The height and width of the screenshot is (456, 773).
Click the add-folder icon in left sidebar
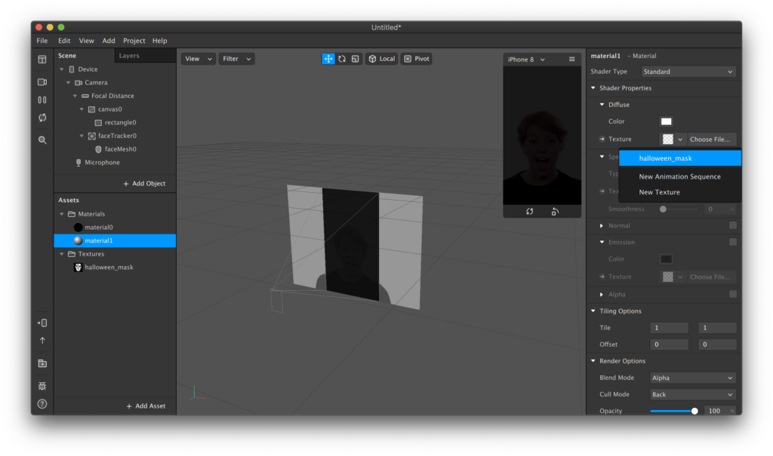coord(42,363)
